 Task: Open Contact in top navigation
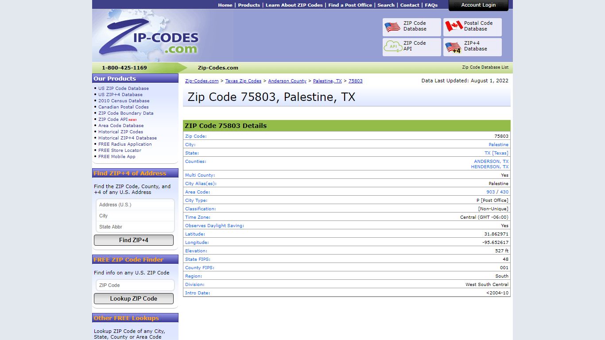click(x=410, y=5)
